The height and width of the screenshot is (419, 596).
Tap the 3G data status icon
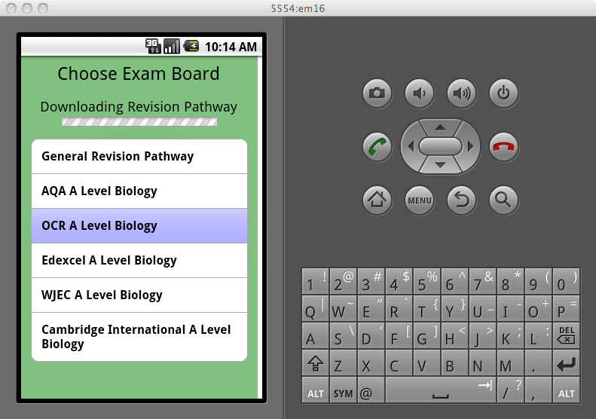point(153,47)
